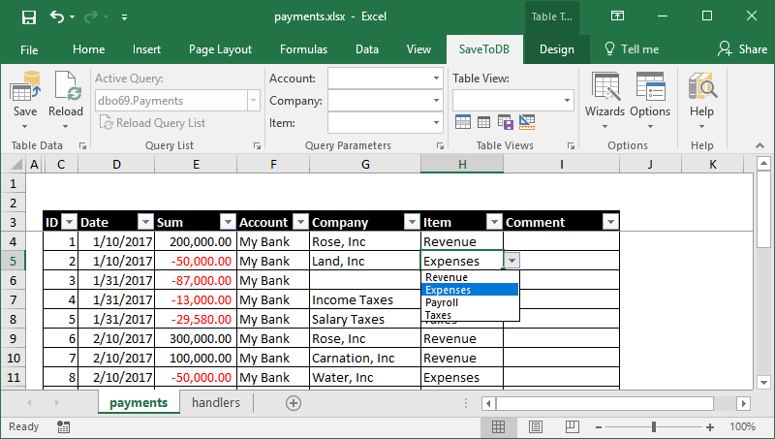Open the Data ribbon tab

click(367, 49)
